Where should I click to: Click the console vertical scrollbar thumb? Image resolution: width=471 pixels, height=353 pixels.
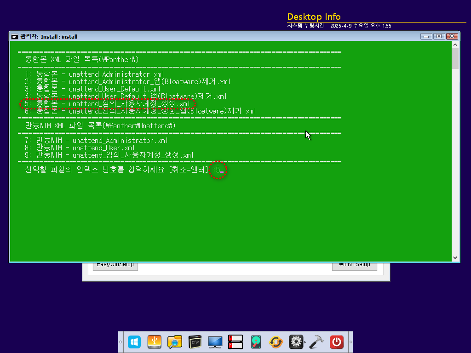click(x=455, y=58)
